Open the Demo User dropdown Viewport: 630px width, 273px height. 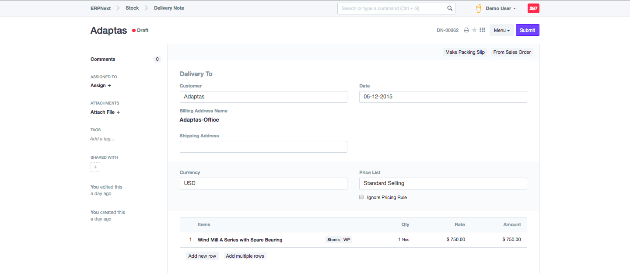click(x=500, y=8)
